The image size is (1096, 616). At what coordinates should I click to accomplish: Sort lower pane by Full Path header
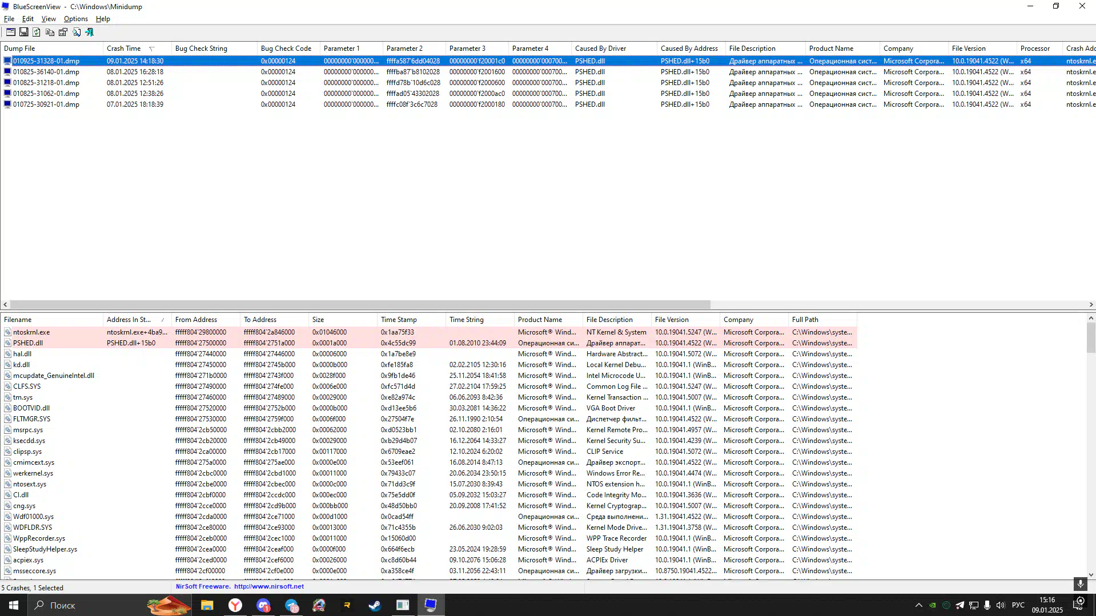point(822,320)
